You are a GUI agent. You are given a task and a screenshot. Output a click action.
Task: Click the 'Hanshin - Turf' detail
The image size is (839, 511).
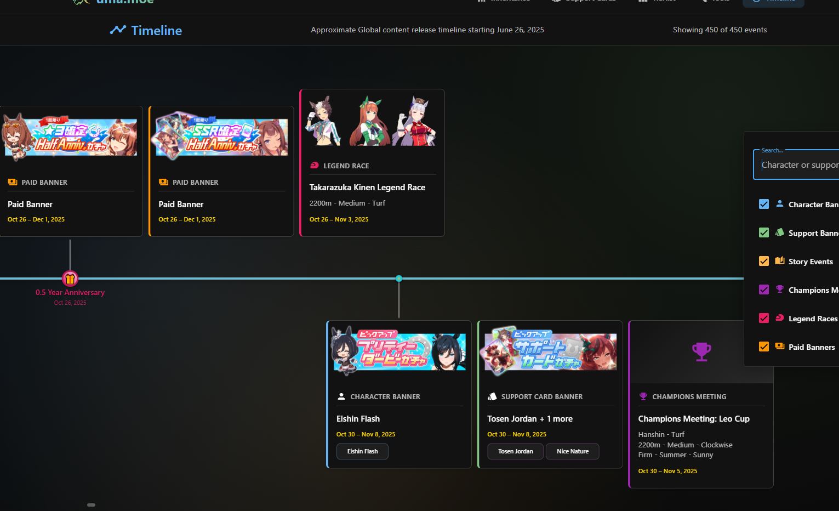(x=661, y=434)
